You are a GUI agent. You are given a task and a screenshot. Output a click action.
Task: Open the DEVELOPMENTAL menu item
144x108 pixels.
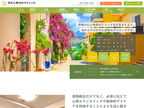pyautogui.click(x=62, y=10)
